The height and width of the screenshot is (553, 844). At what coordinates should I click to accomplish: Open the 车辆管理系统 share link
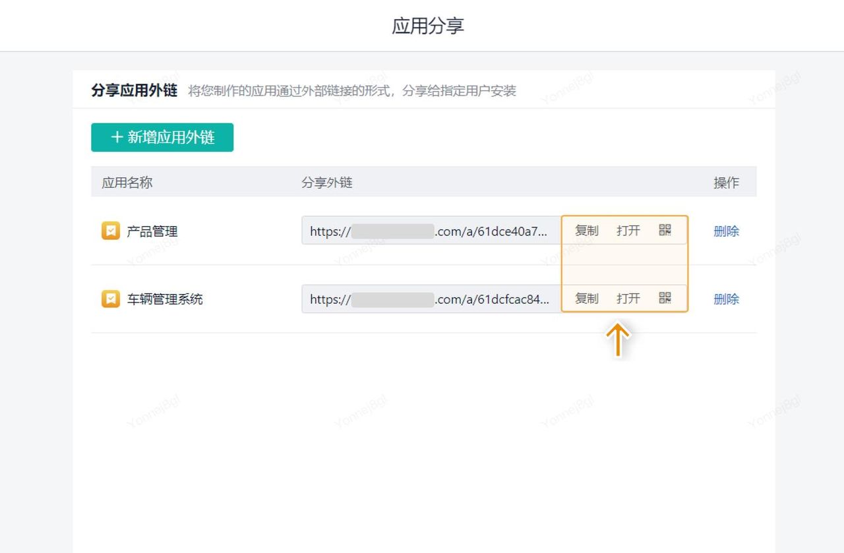pos(628,299)
